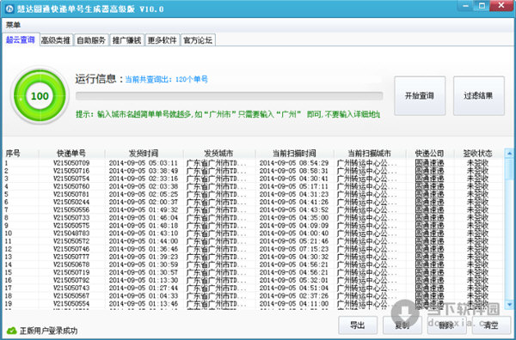Screen dimensions: 516x340
Task: Click the green cloud login status icon
Action: 11,331
